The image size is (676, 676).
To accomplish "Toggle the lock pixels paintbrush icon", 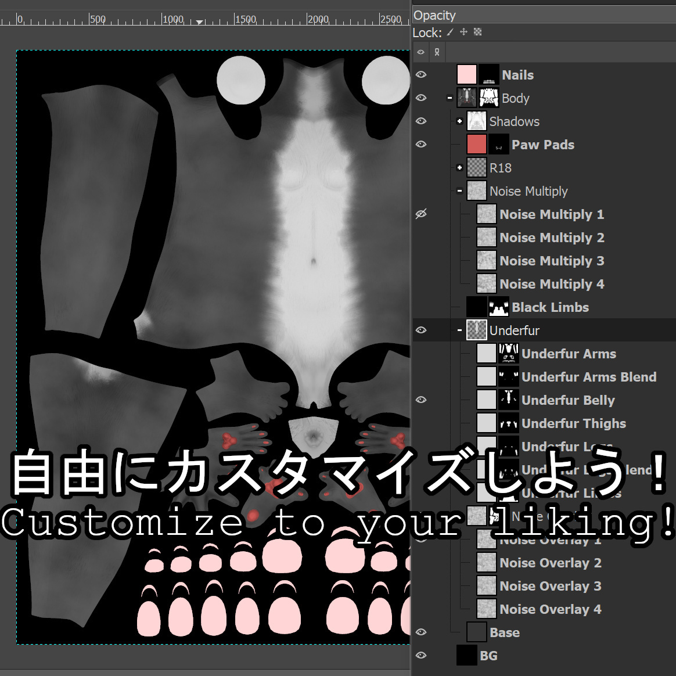I will [x=450, y=33].
